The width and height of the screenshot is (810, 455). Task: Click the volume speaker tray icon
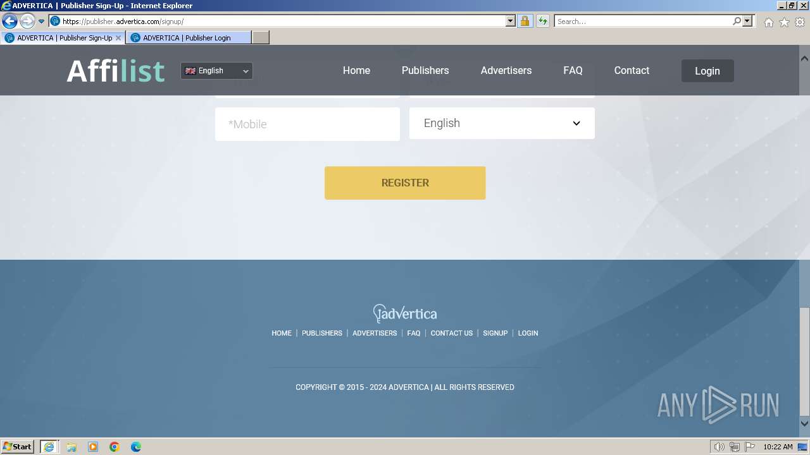719,447
